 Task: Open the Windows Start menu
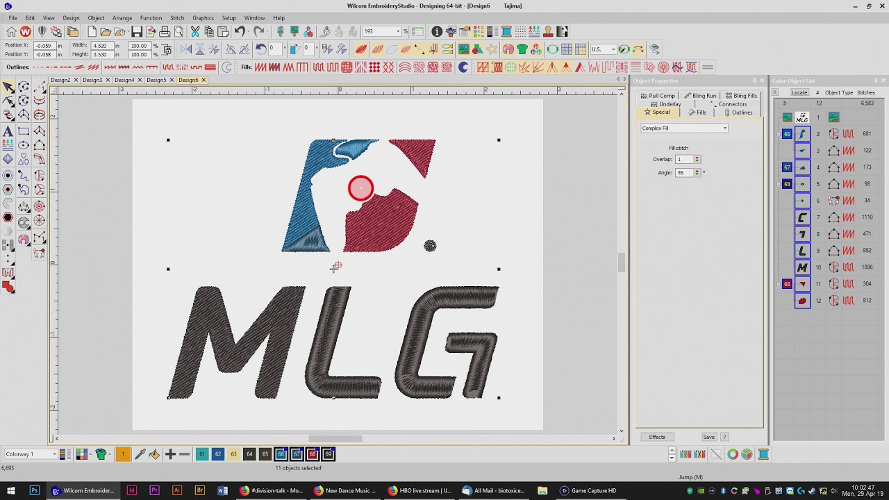coord(11,490)
